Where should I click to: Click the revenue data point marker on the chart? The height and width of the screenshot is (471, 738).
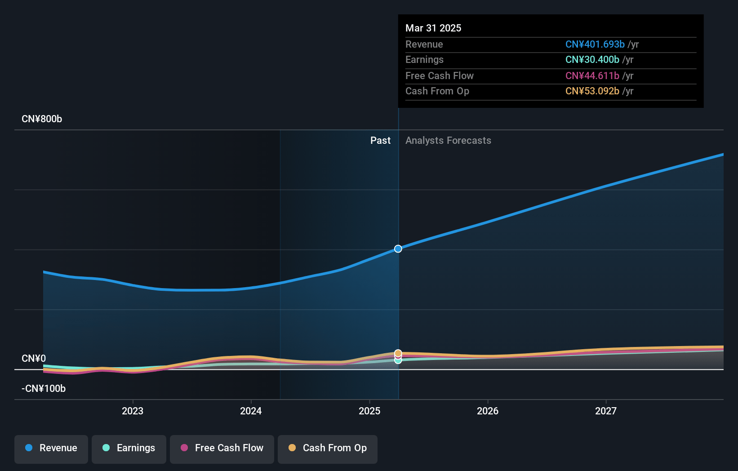pyautogui.click(x=398, y=249)
